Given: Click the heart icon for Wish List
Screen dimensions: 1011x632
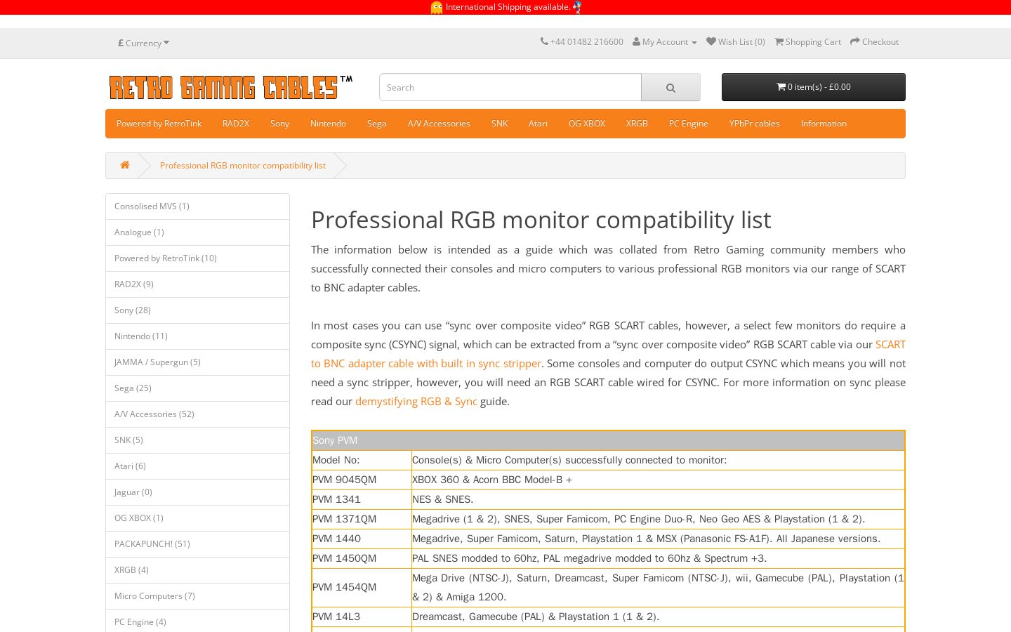Looking at the screenshot, I should click(x=711, y=41).
